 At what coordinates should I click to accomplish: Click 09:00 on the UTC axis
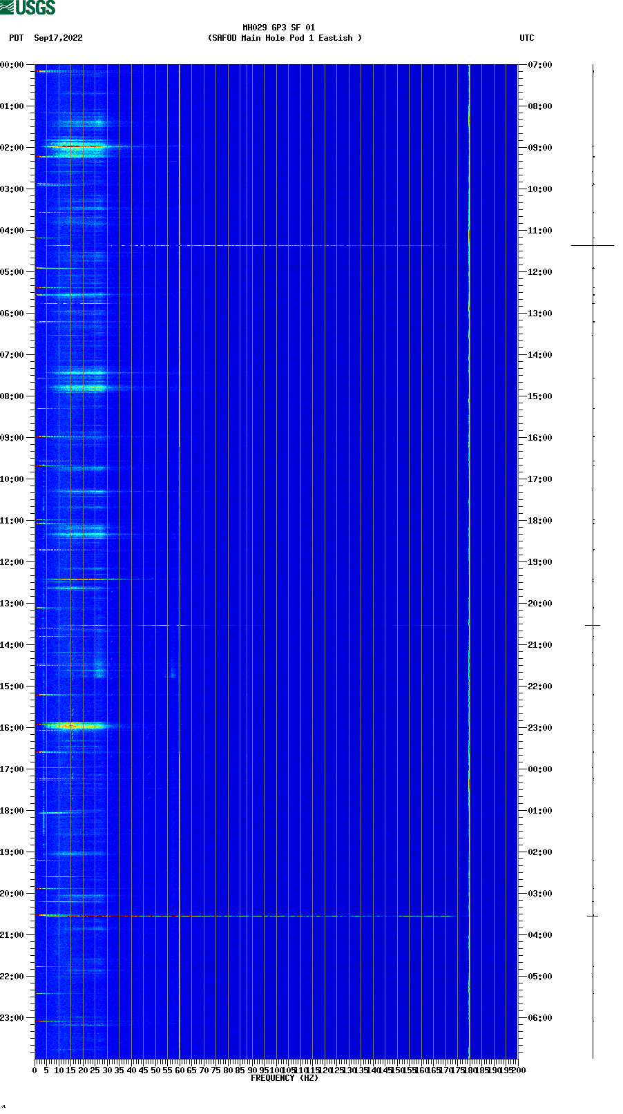coord(540,148)
